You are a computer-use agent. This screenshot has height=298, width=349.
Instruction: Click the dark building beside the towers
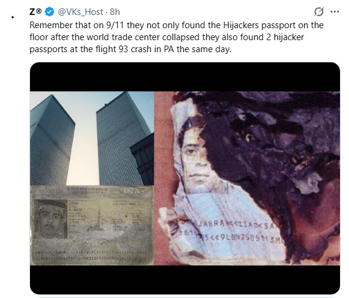click(x=142, y=159)
